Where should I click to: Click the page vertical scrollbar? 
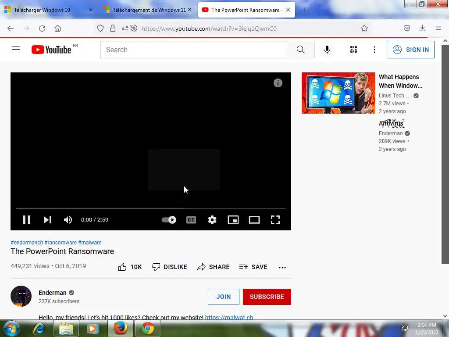coord(445,154)
